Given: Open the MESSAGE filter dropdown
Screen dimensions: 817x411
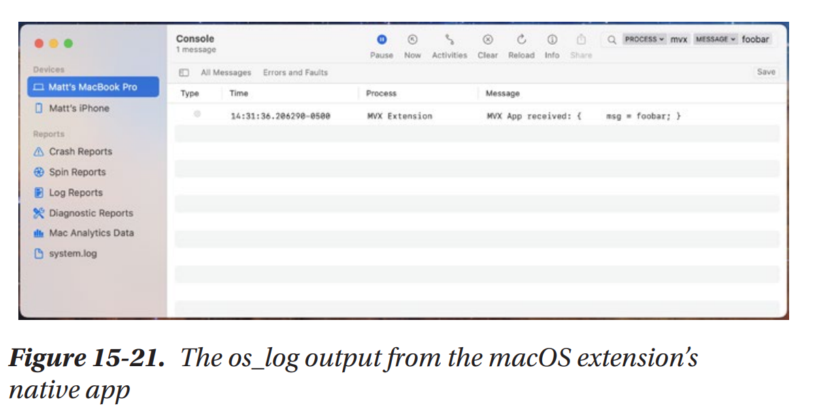Looking at the screenshot, I should tap(715, 39).
